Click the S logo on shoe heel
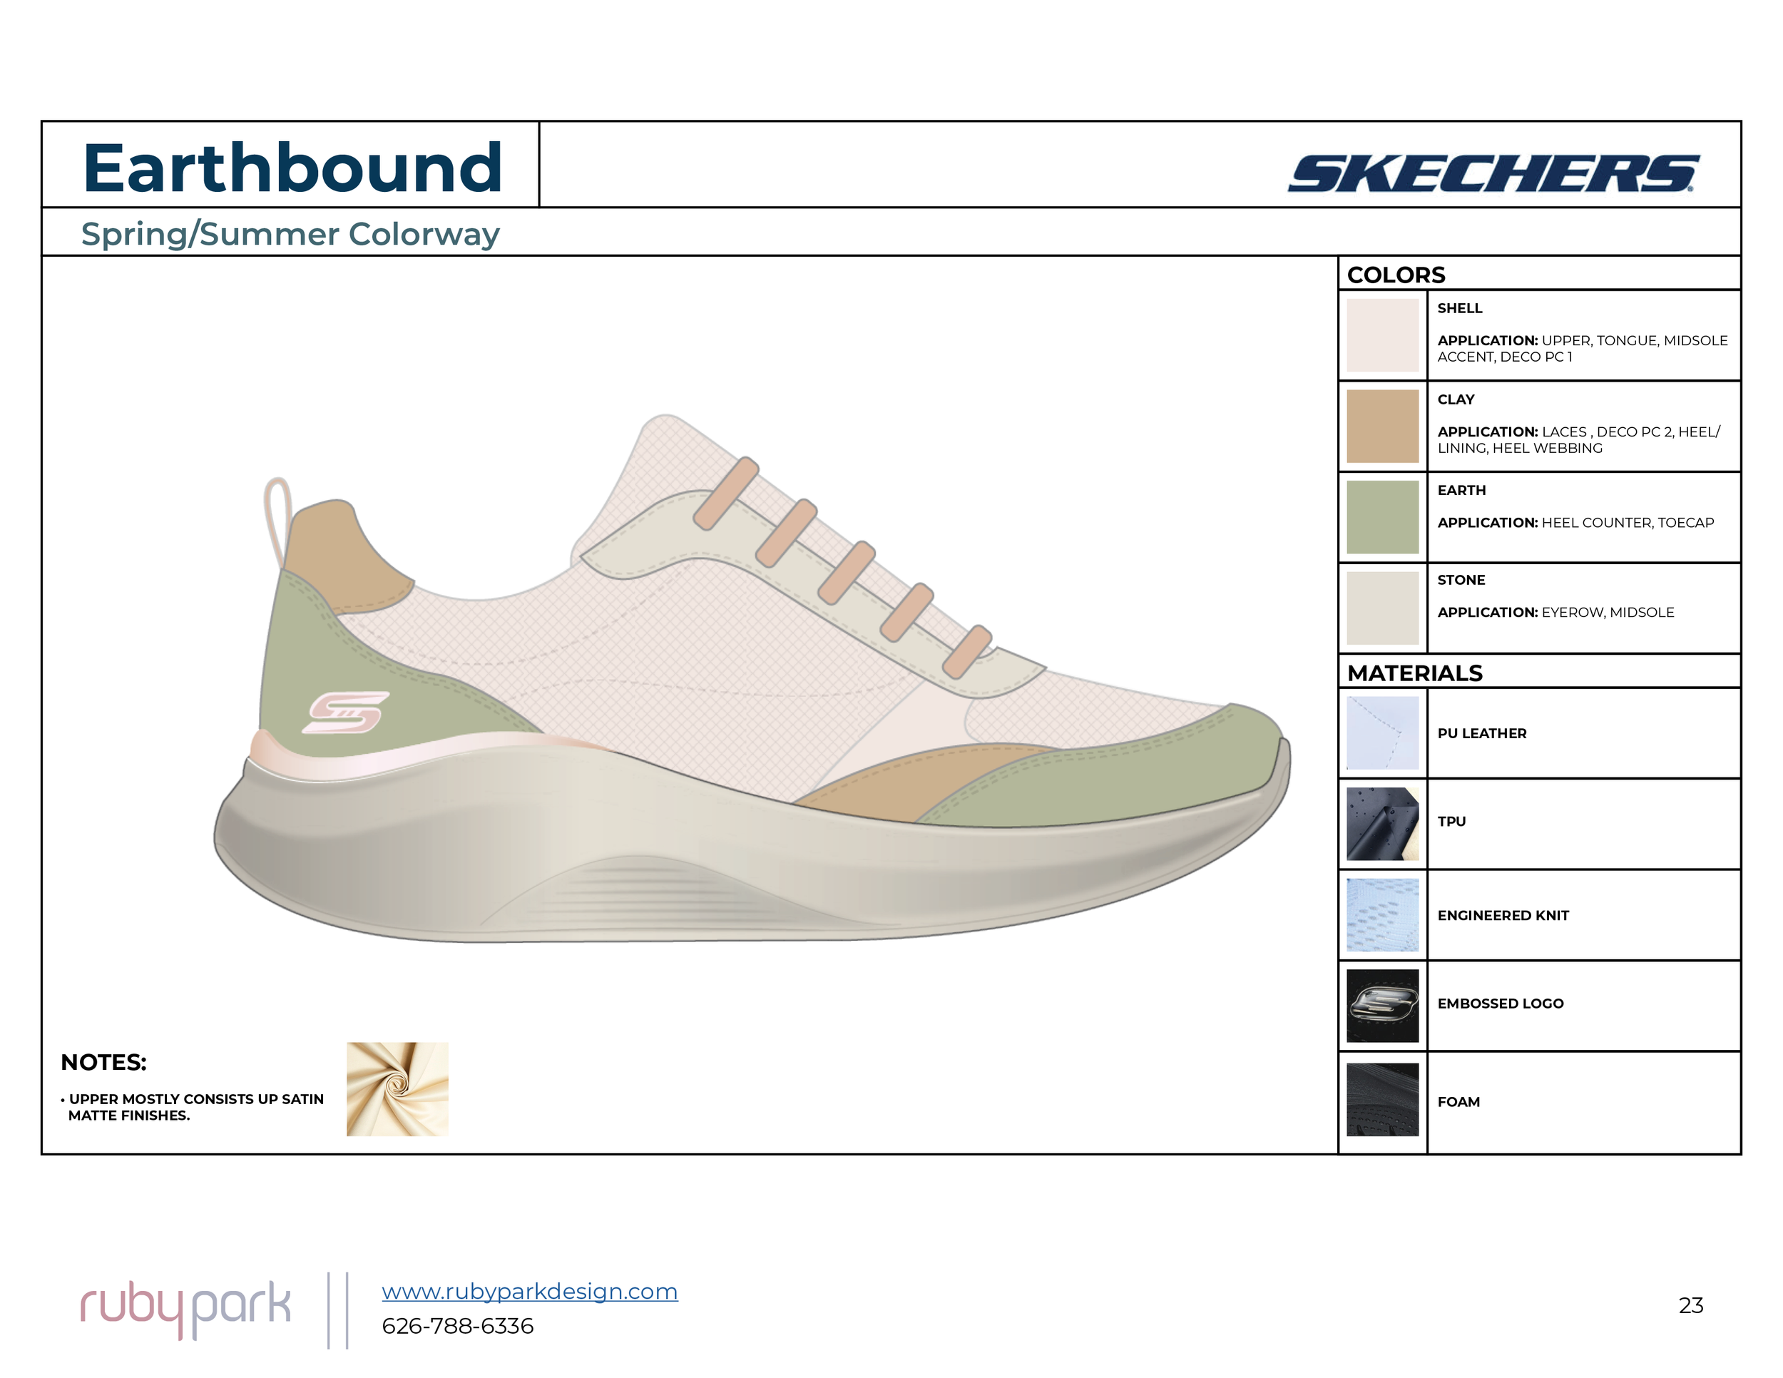The width and height of the screenshot is (1783, 1378). point(345,713)
